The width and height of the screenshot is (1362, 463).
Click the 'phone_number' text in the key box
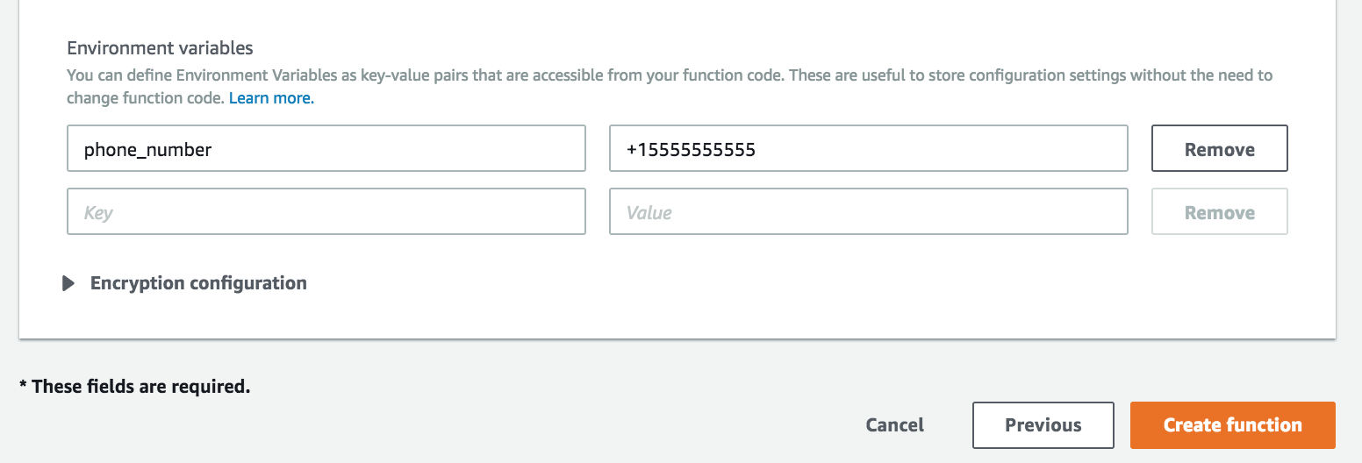(x=148, y=150)
